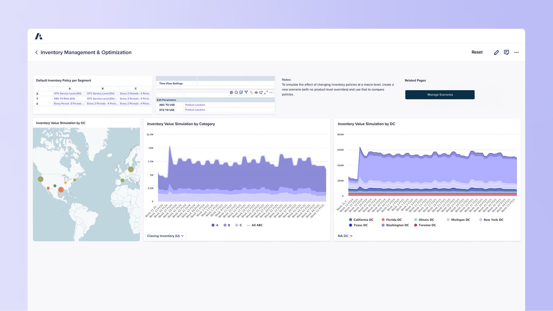553x311 pixels.
Task: Expand the table using the fullscreen icon
Action: pyautogui.click(x=265, y=93)
